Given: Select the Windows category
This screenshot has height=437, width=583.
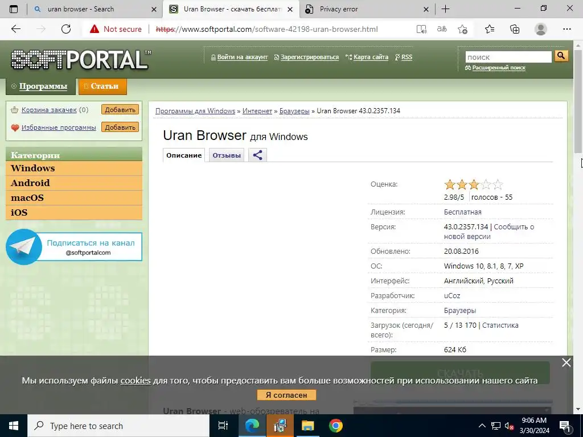Looking at the screenshot, I should [x=74, y=168].
